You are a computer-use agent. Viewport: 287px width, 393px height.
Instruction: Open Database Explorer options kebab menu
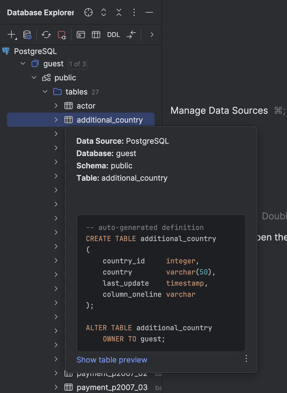(x=134, y=12)
